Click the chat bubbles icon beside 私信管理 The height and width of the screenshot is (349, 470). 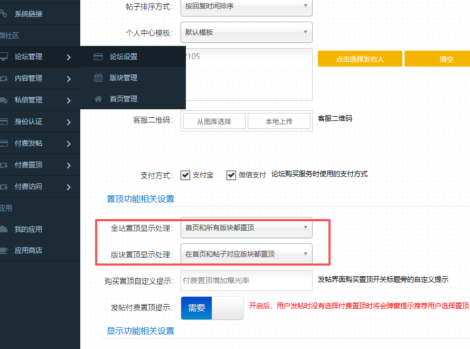[x=4, y=100]
